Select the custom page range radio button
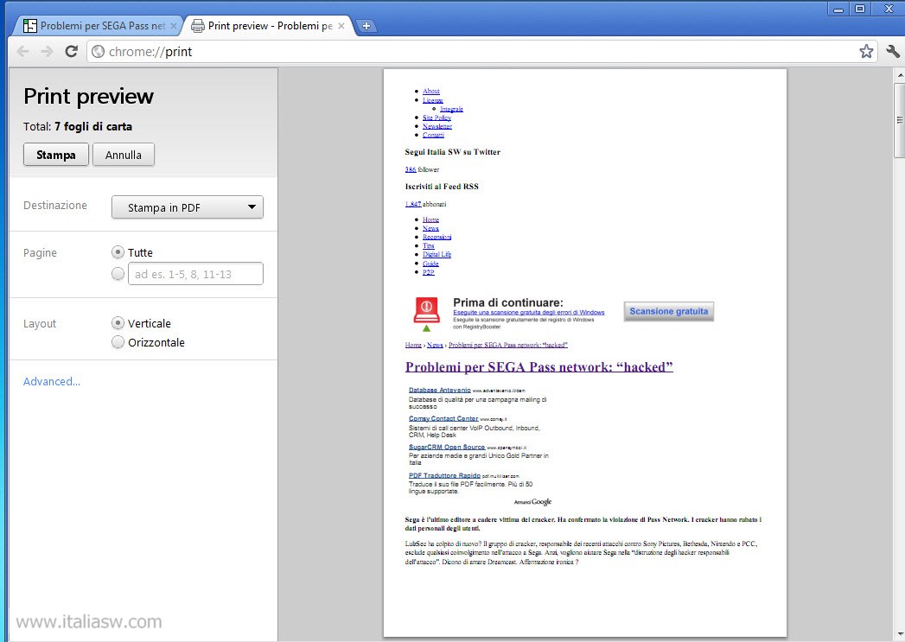 118,273
